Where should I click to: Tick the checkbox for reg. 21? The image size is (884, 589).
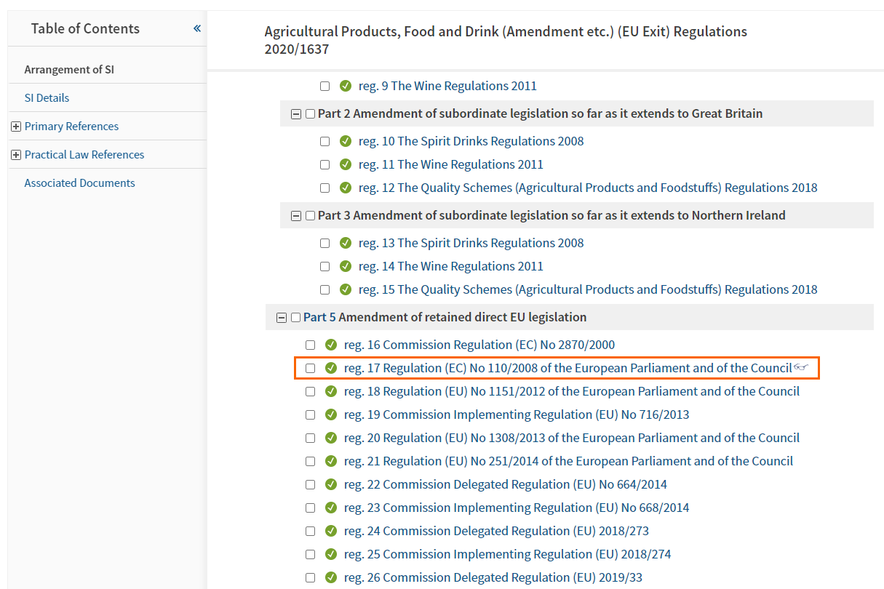pyautogui.click(x=311, y=461)
